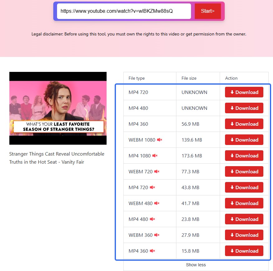This screenshot has height=271, width=273.
Task: Click muted icon beside WEBM 1080
Action: tap(159, 140)
